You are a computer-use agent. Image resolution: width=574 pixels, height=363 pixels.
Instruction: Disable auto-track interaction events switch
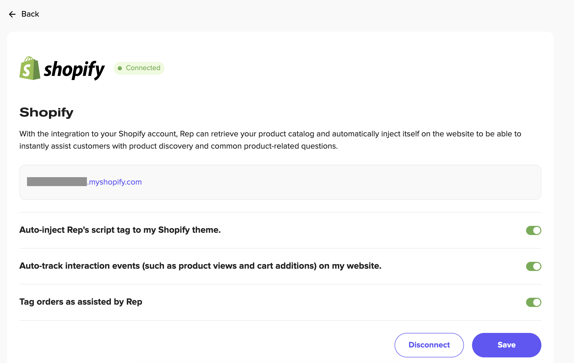533,266
